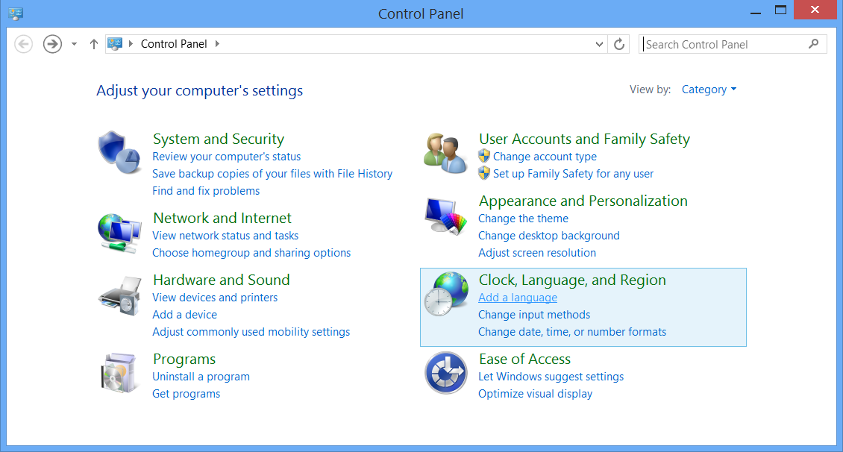Maximize the Control Panel window
This screenshot has width=843, height=452.
point(780,10)
